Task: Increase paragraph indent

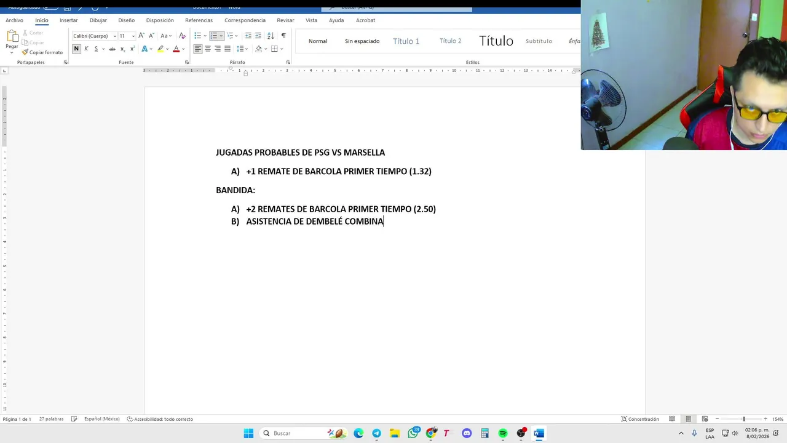Action: click(x=258, y=36)
